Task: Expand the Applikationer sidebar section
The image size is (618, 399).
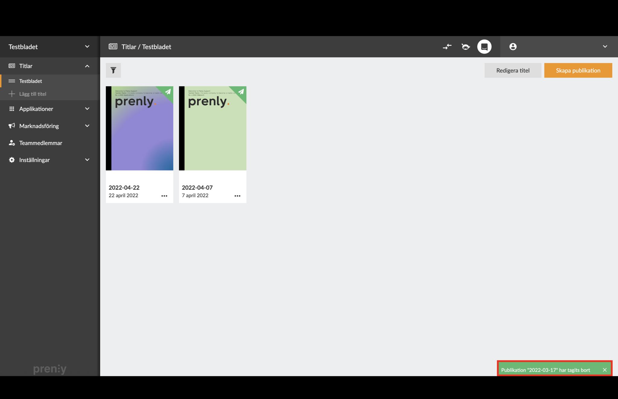Action: click(87, 109)
